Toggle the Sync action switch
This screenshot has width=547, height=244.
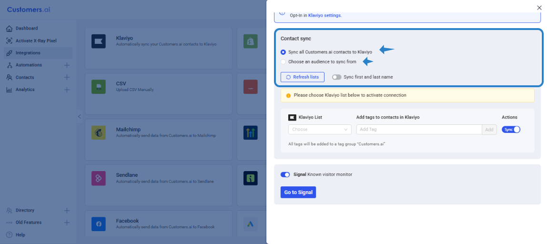511,130
